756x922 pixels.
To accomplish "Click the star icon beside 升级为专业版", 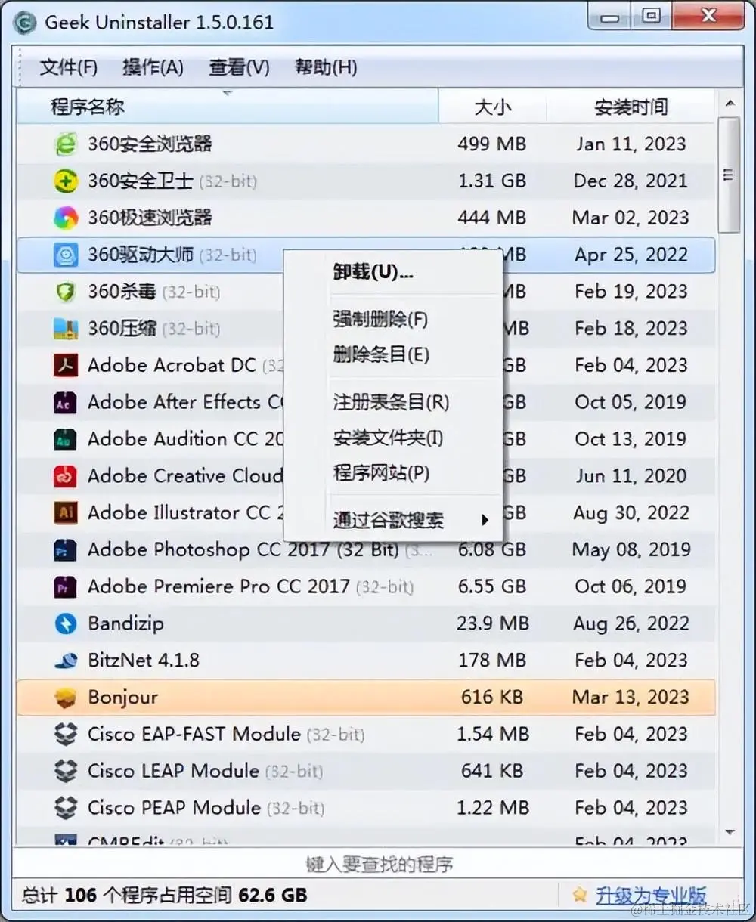I will [579, 896].
